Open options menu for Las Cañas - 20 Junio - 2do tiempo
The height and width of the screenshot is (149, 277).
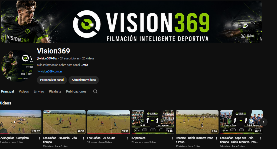click(84, 139)
